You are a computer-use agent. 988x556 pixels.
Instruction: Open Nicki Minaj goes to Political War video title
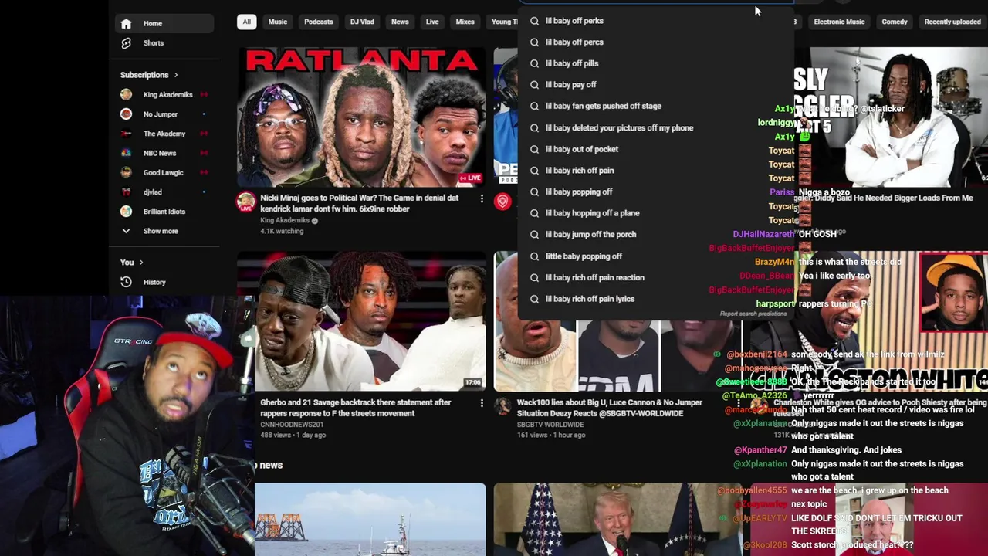tap(360, 203)
